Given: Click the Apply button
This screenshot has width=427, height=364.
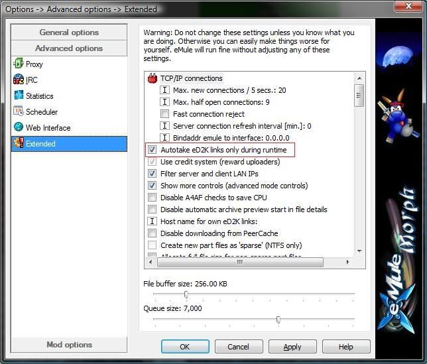Looking at the screenshot, I should pyautogui.click(x=292, y=347).
